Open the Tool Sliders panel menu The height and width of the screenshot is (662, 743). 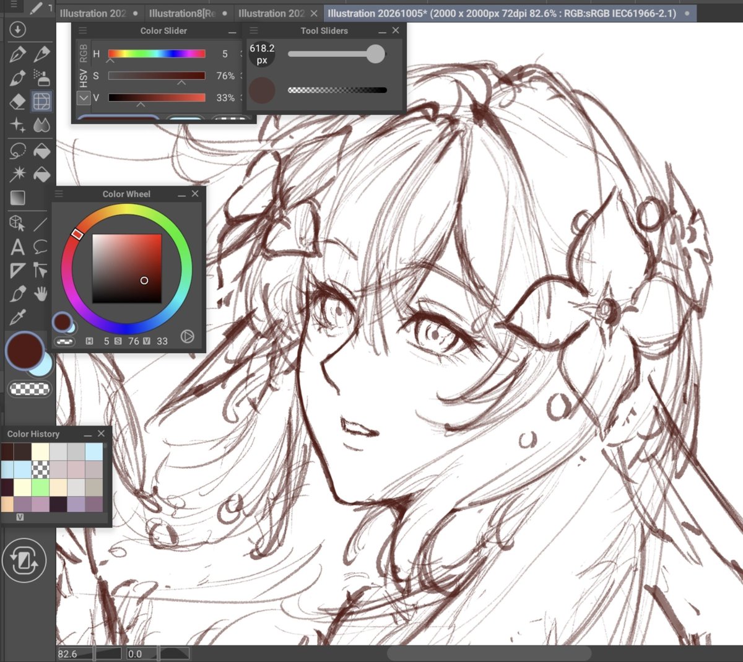(253, 30)
